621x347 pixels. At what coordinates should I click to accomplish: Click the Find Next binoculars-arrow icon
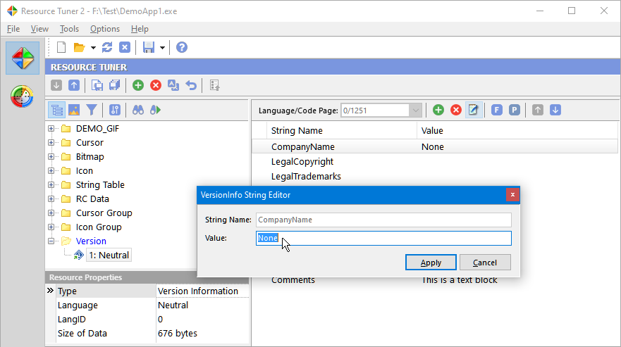click(x=156, y=110)
